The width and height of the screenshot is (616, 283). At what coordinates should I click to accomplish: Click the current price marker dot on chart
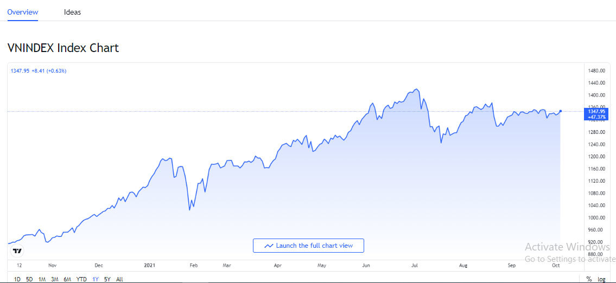click(560, 112)
